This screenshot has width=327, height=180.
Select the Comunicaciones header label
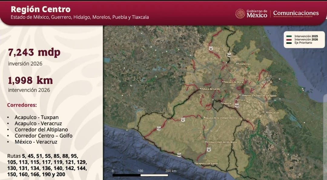(x=296, y=13)
